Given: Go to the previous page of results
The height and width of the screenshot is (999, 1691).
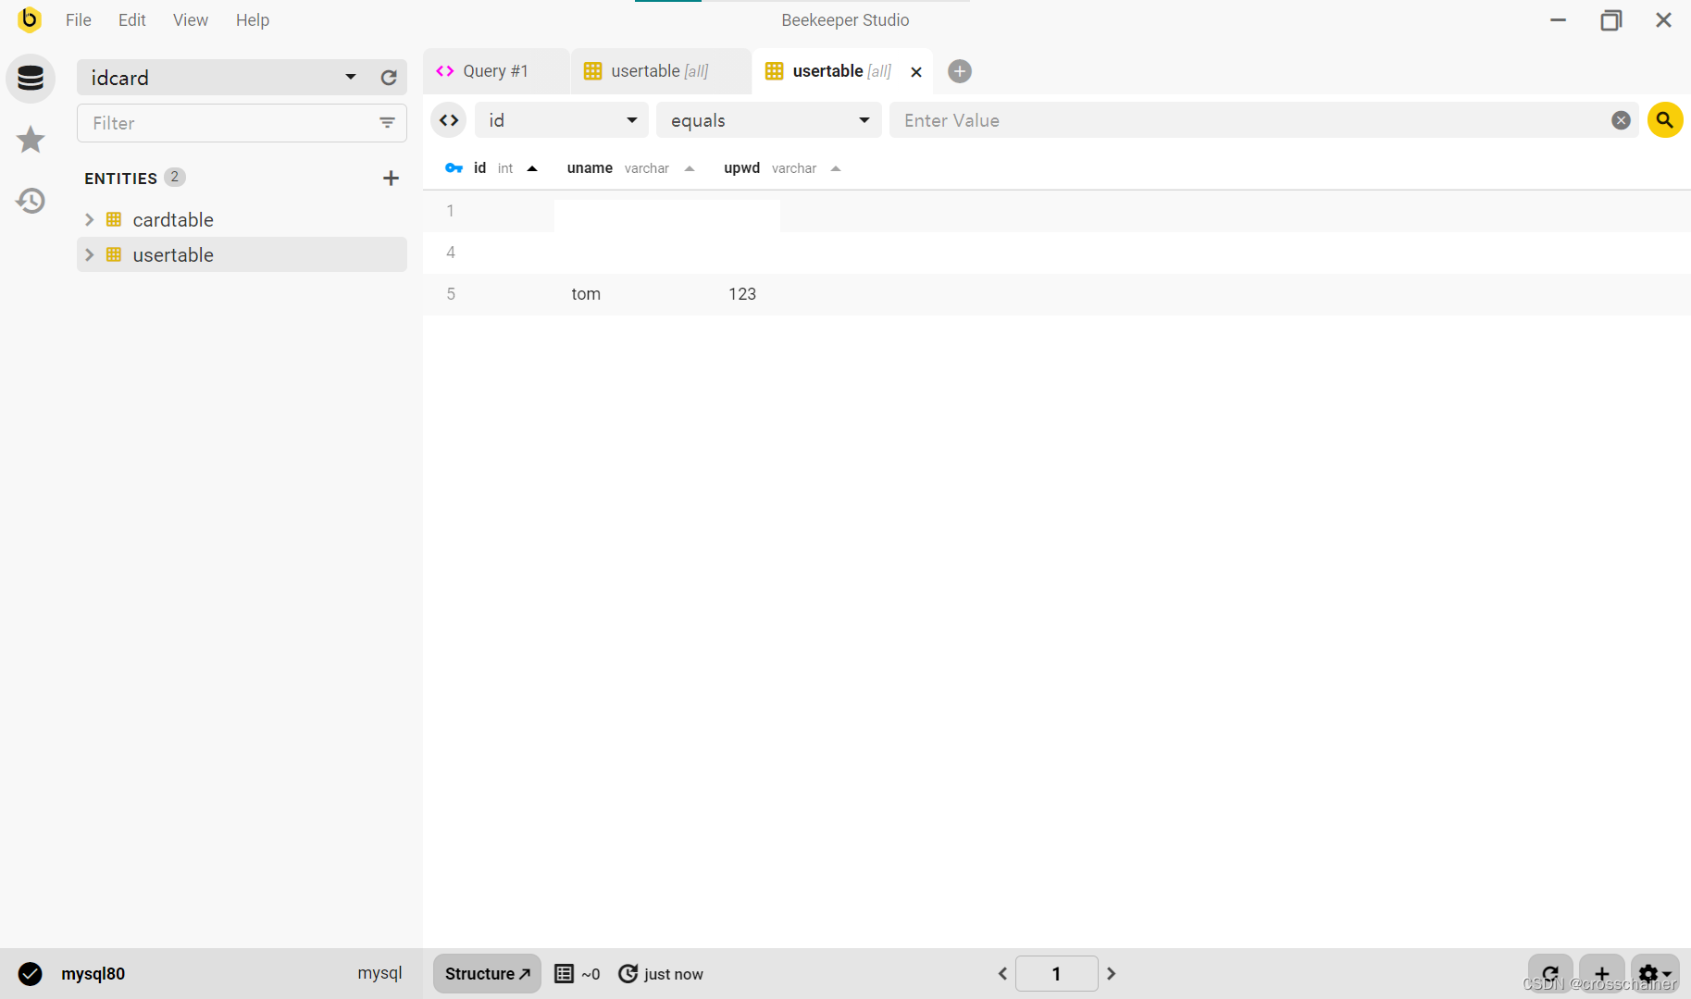Looking at the screenshot, I should click(1002, 973).
